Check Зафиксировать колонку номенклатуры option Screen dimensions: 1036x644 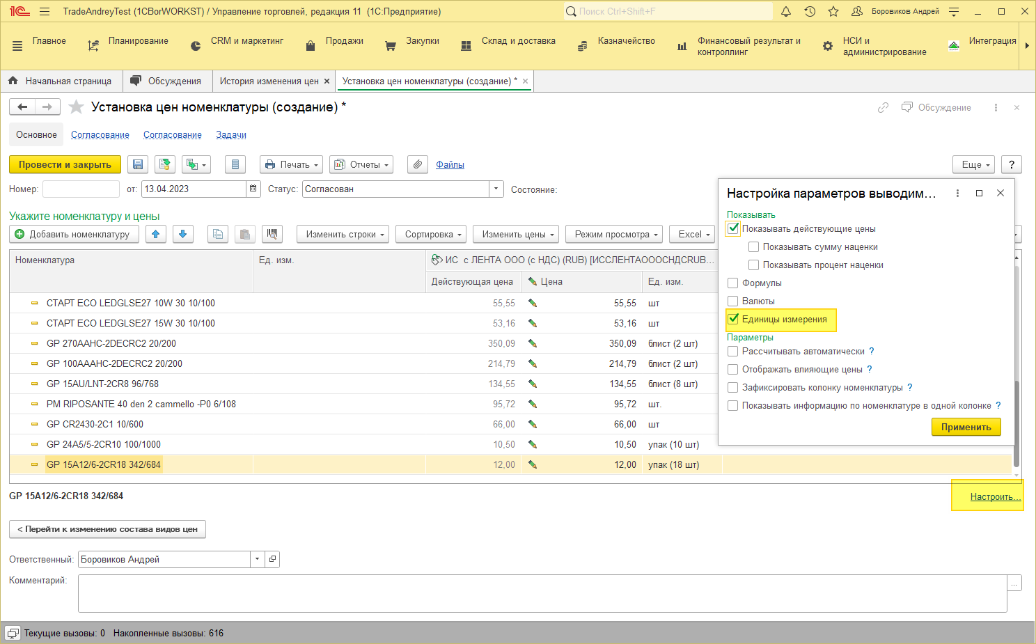coord(733,387)
